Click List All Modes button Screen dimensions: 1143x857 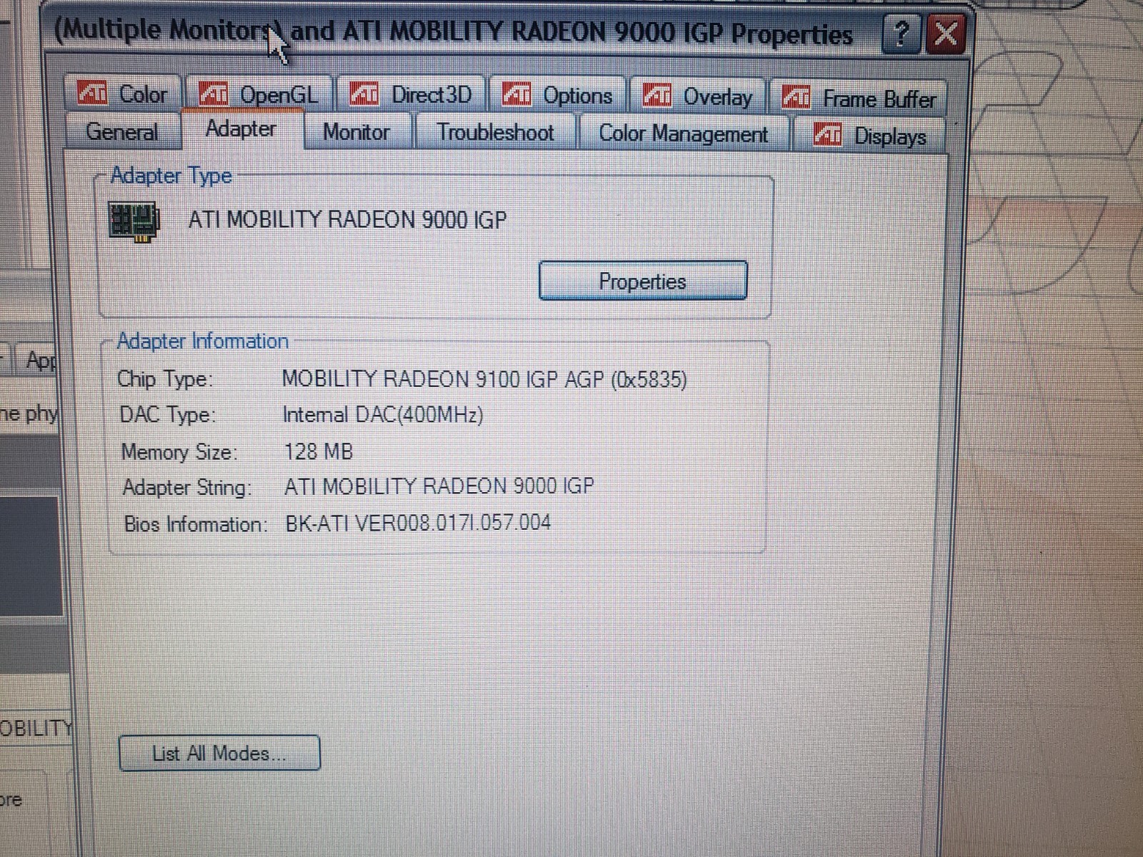click(x=219, y=753)
